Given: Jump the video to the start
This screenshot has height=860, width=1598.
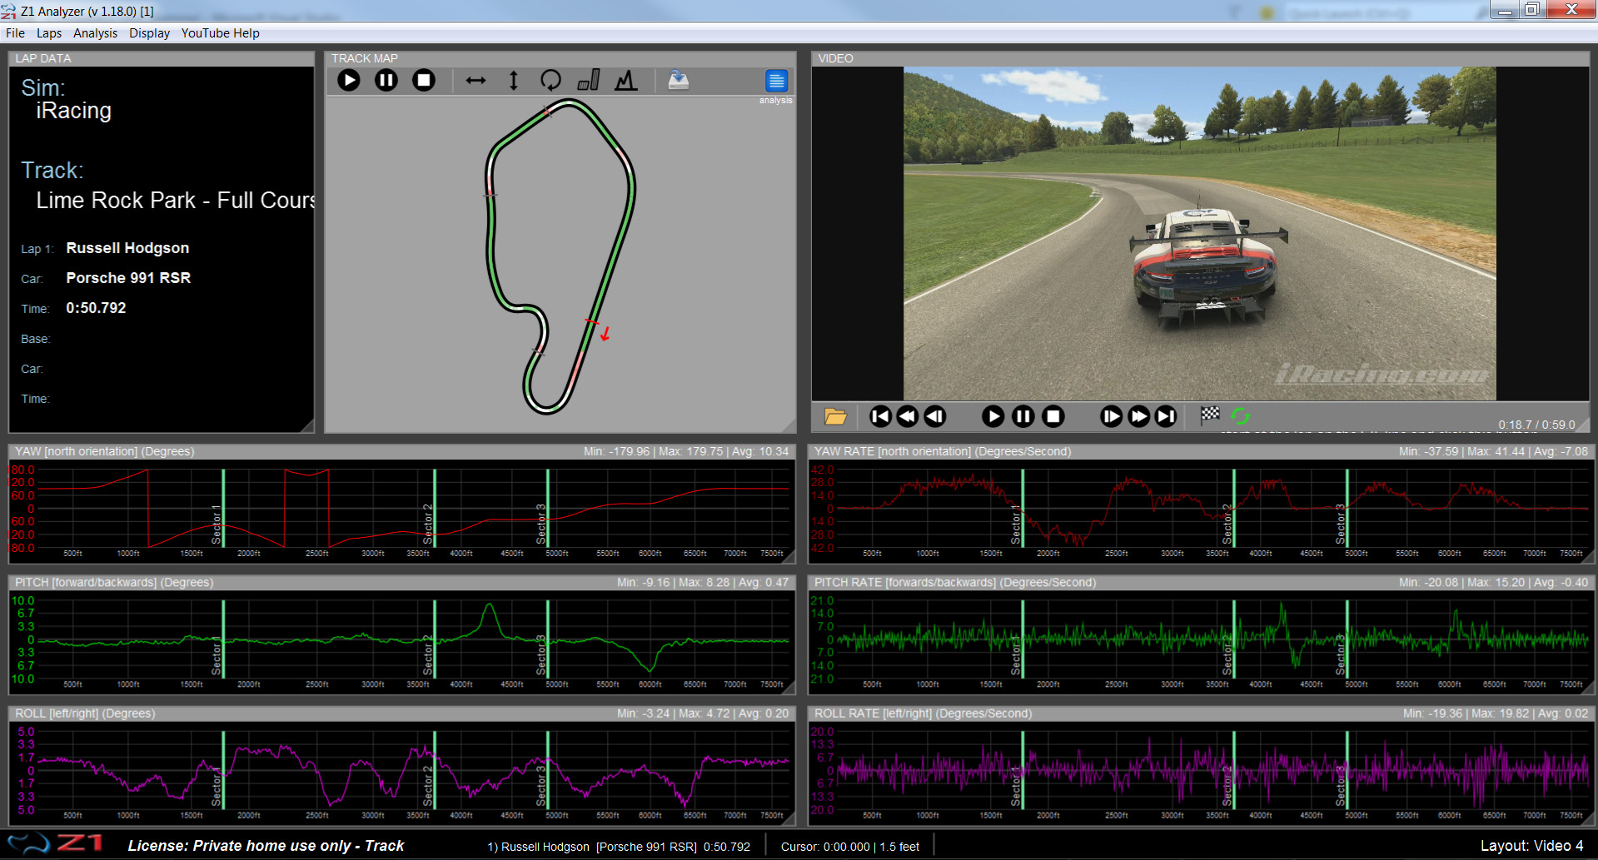Looking at the screenshot, I should 880,416.
